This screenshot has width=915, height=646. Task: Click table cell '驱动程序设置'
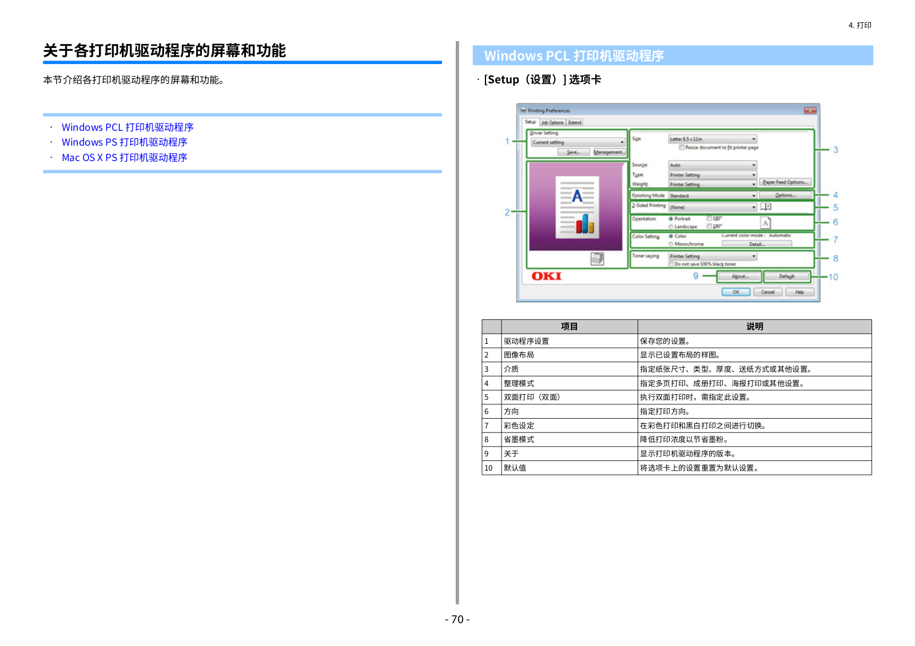point(570,341)
